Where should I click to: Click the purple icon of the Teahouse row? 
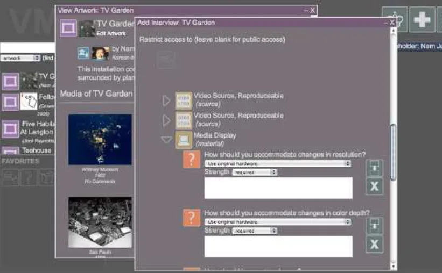(x=10, y=150)
